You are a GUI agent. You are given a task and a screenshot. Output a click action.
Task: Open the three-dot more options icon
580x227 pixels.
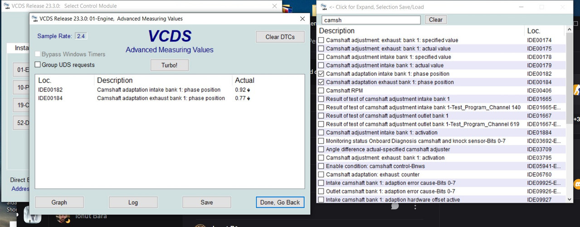[x=415, y=206]
